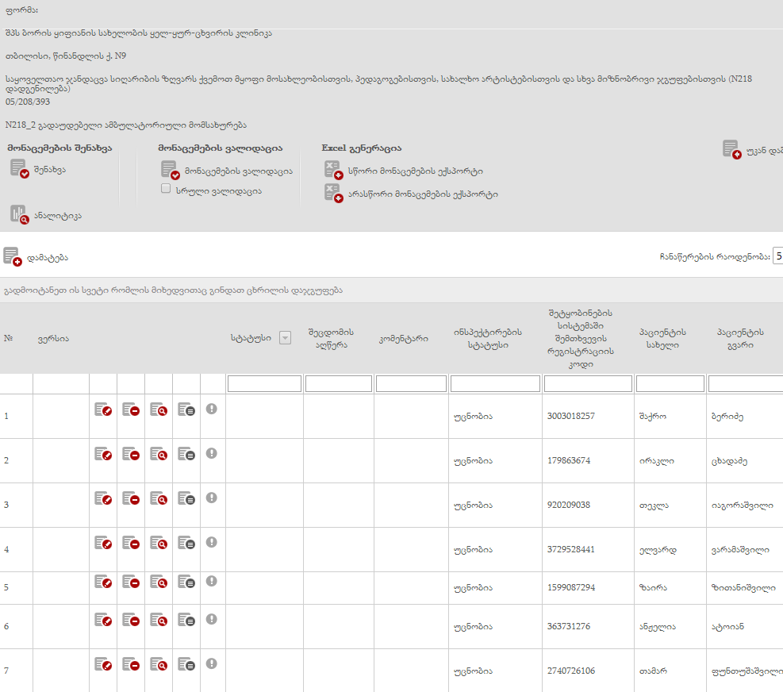The width and height of the screenshot is (783, 692).
Task: Click the registration code filter input field
Action: coord(588,384)
